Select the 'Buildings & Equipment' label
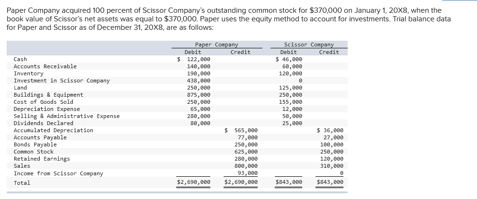The image size is (477, 199). coord(48,95)
